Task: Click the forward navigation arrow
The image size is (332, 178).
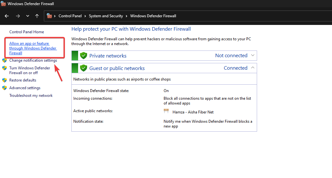Action: click(18, 16)
